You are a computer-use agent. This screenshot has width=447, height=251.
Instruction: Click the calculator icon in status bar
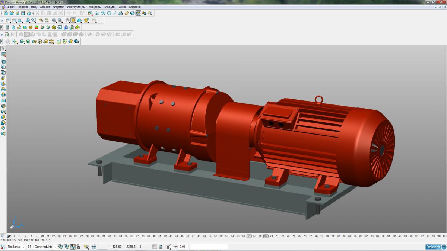pos(161,247)
